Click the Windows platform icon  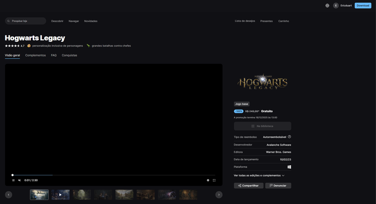pyautogui.click(x=289, y=167)
